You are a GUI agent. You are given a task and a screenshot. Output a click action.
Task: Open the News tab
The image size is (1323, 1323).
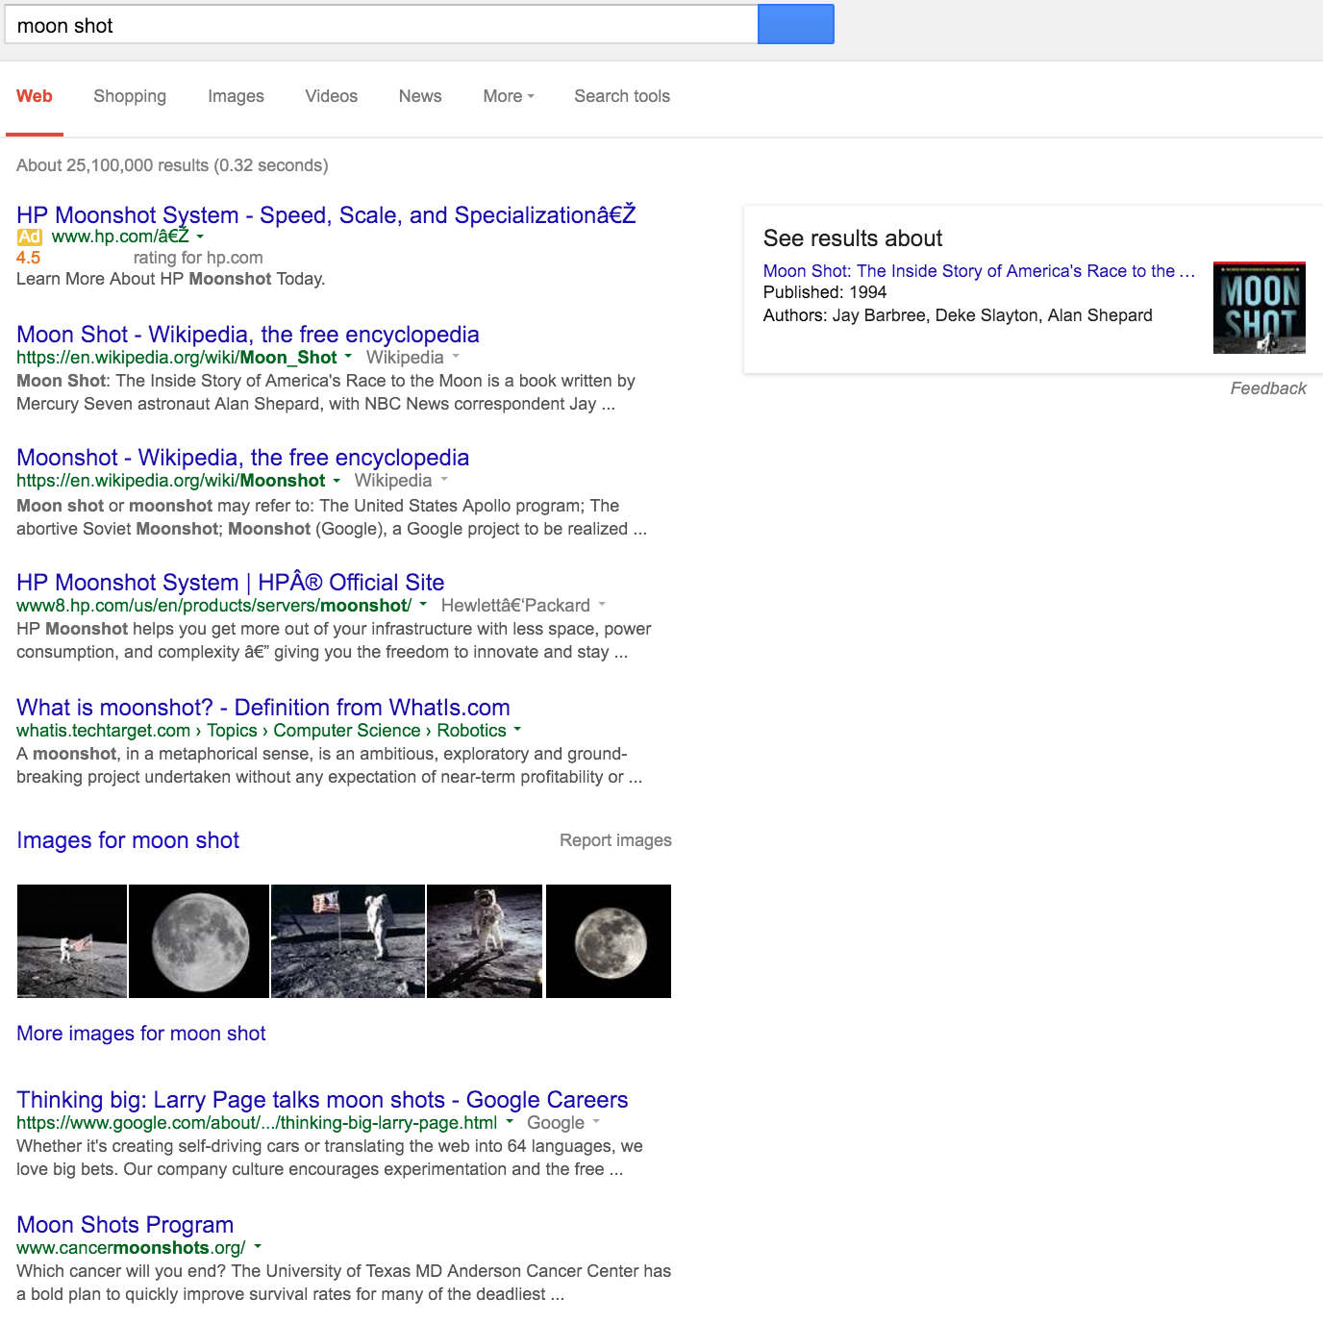click(x=420, y=96)
